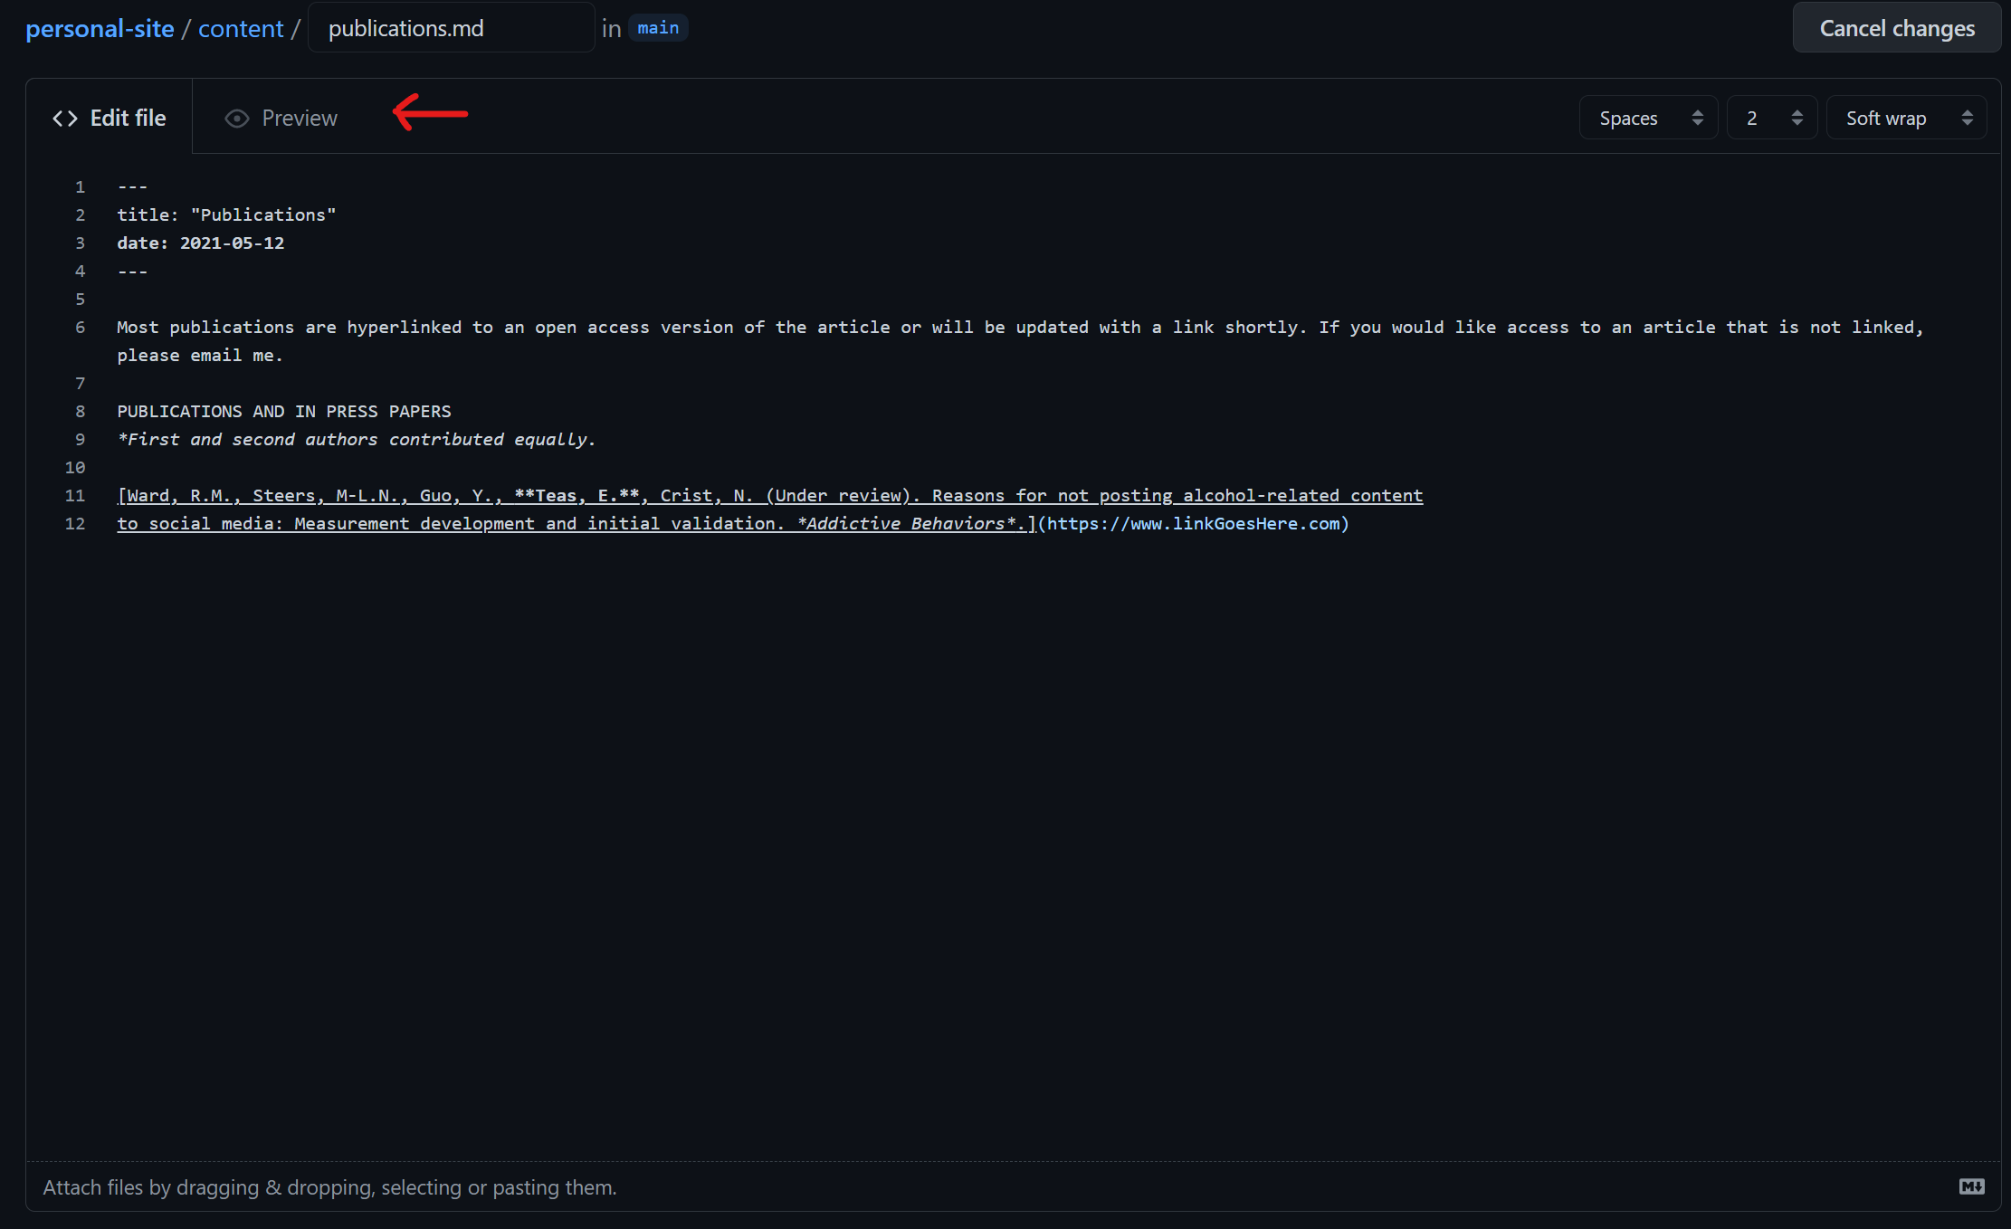Click line number 6 in the gutter
The width and height of the screenshot is (2011, 1229).
(x=80, y=327)
